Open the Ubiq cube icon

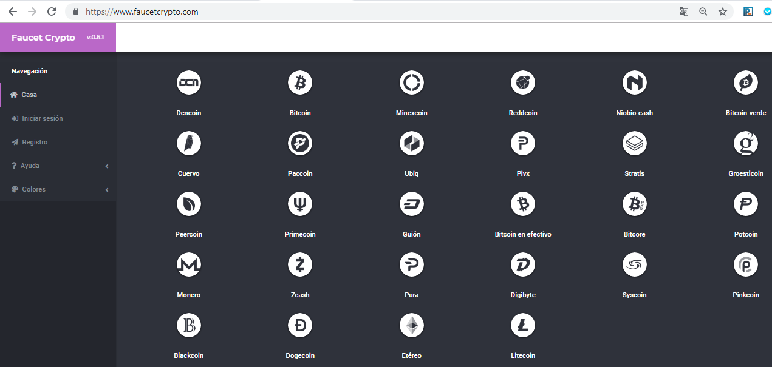412,143
